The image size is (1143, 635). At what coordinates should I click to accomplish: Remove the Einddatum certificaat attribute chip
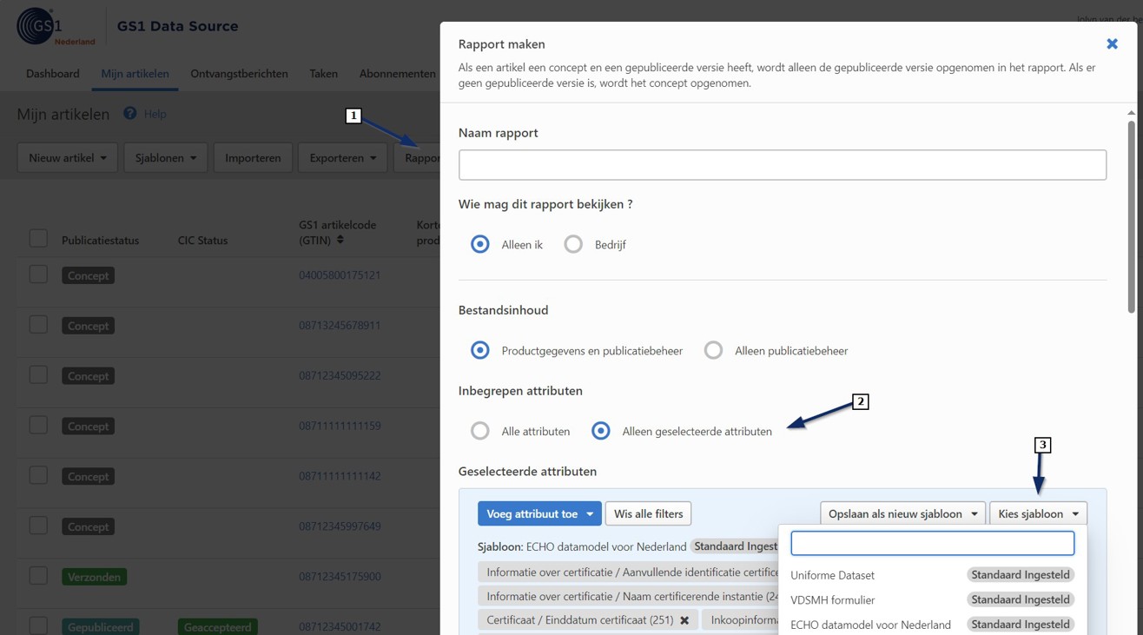tap(685, 619)
